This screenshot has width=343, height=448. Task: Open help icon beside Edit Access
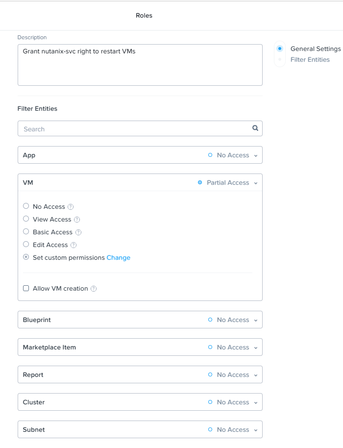73,245
